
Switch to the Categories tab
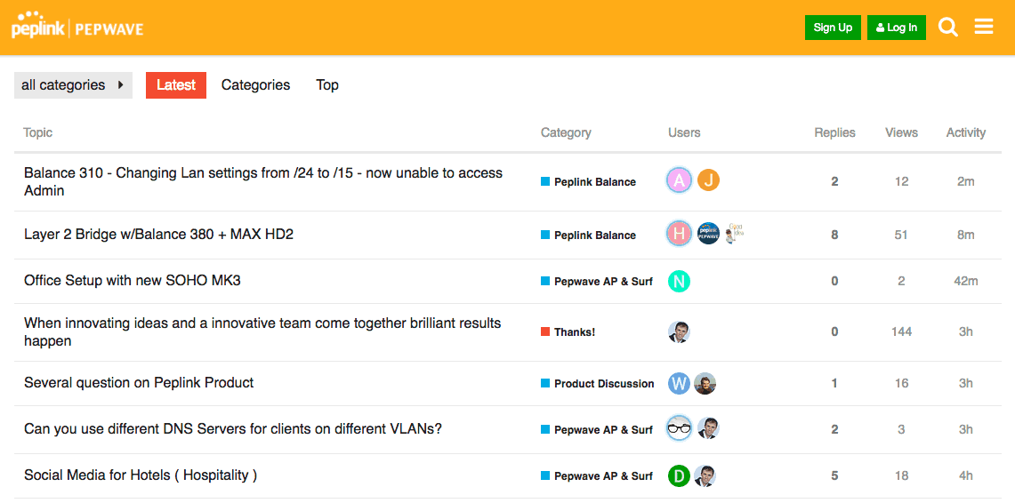click(255, 84)
